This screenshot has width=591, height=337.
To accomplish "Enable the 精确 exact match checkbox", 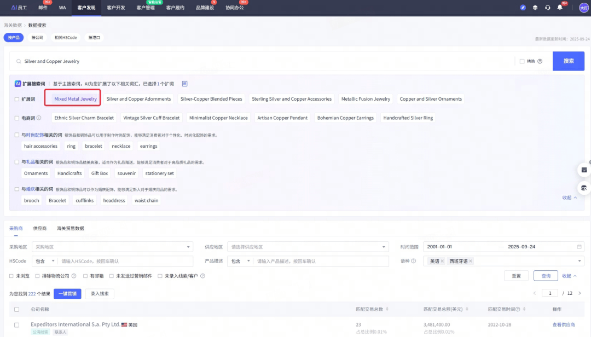I will [522, 61].
